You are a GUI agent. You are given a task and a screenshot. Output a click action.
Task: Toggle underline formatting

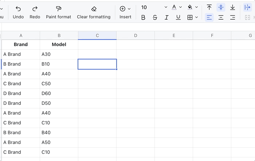[178, 17]
